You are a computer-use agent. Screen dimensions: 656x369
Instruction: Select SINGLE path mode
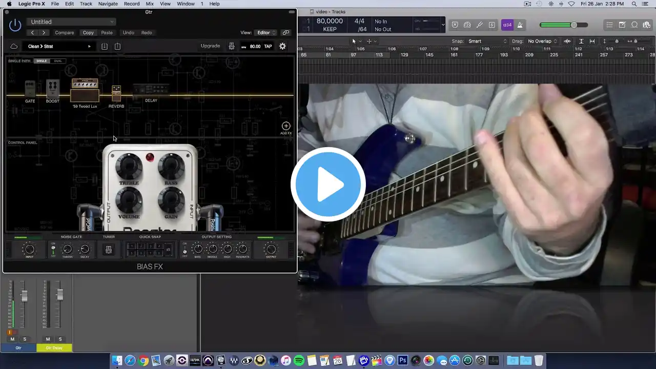[x=42, y=61]
